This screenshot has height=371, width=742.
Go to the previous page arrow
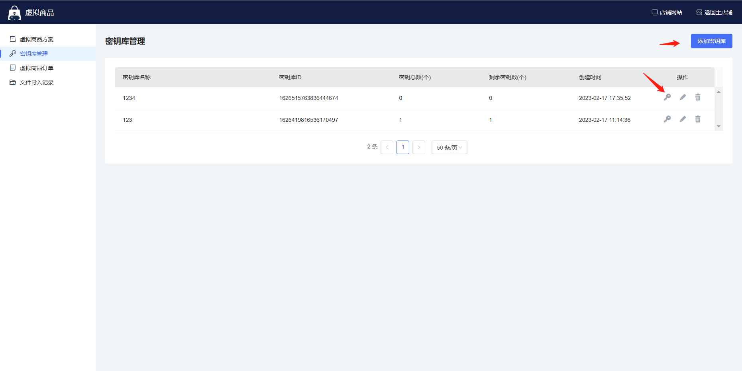(x=387, y=147)
